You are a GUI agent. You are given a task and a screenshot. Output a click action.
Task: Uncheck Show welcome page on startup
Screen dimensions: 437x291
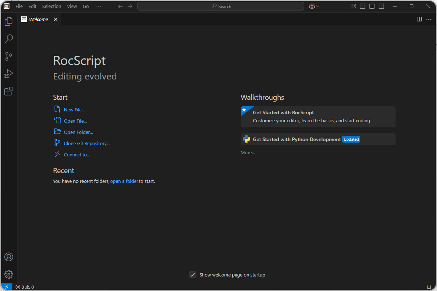pyautogui.click(x=193, y=275)
